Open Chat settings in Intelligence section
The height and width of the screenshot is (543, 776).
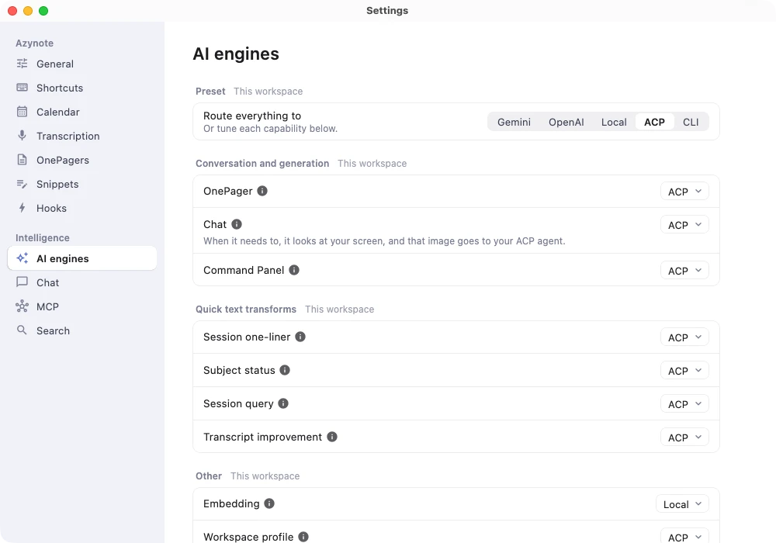(x=82, y=282)
